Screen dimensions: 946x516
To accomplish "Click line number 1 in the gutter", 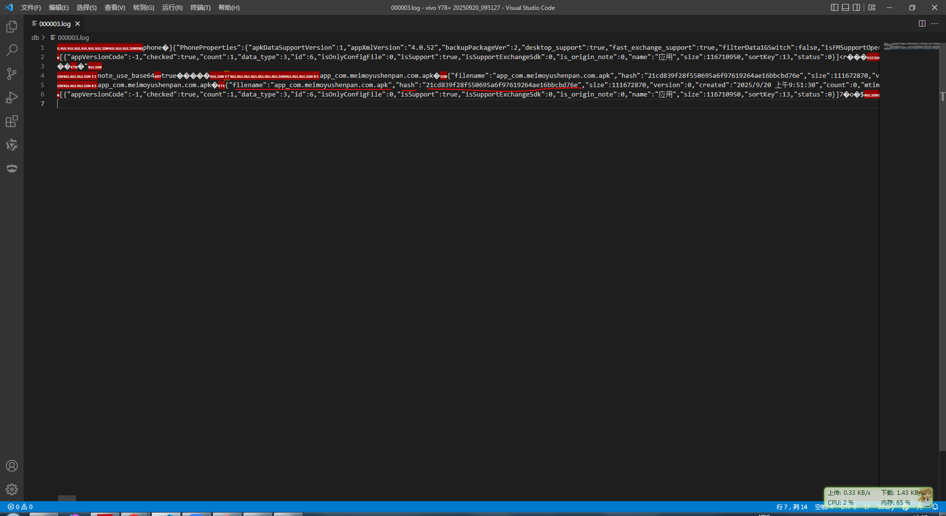I will click(x=42, y=48).
